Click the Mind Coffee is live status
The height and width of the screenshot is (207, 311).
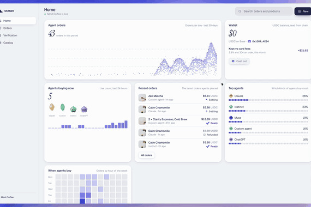[x=56, y=14]
